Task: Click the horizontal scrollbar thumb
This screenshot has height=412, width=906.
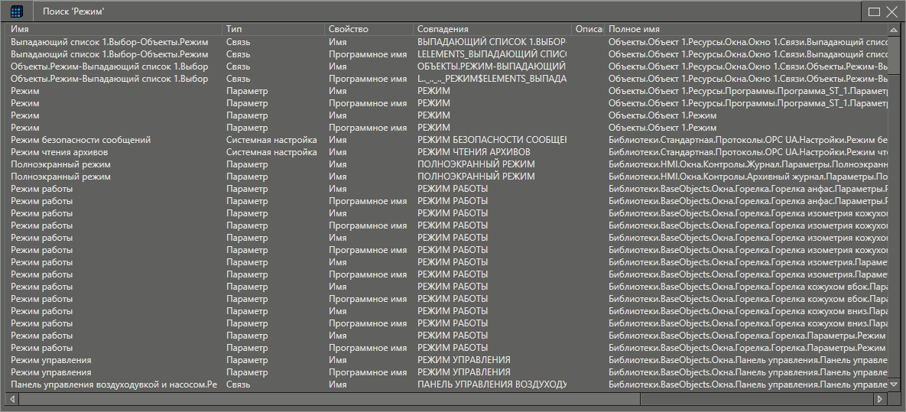Action: click(x=325, y=399)
